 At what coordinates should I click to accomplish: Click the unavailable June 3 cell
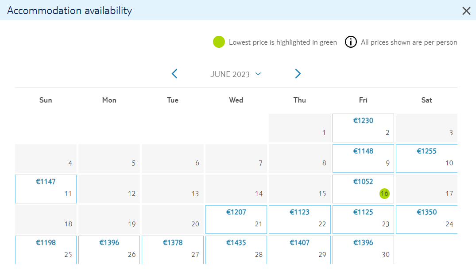[426, 128]
